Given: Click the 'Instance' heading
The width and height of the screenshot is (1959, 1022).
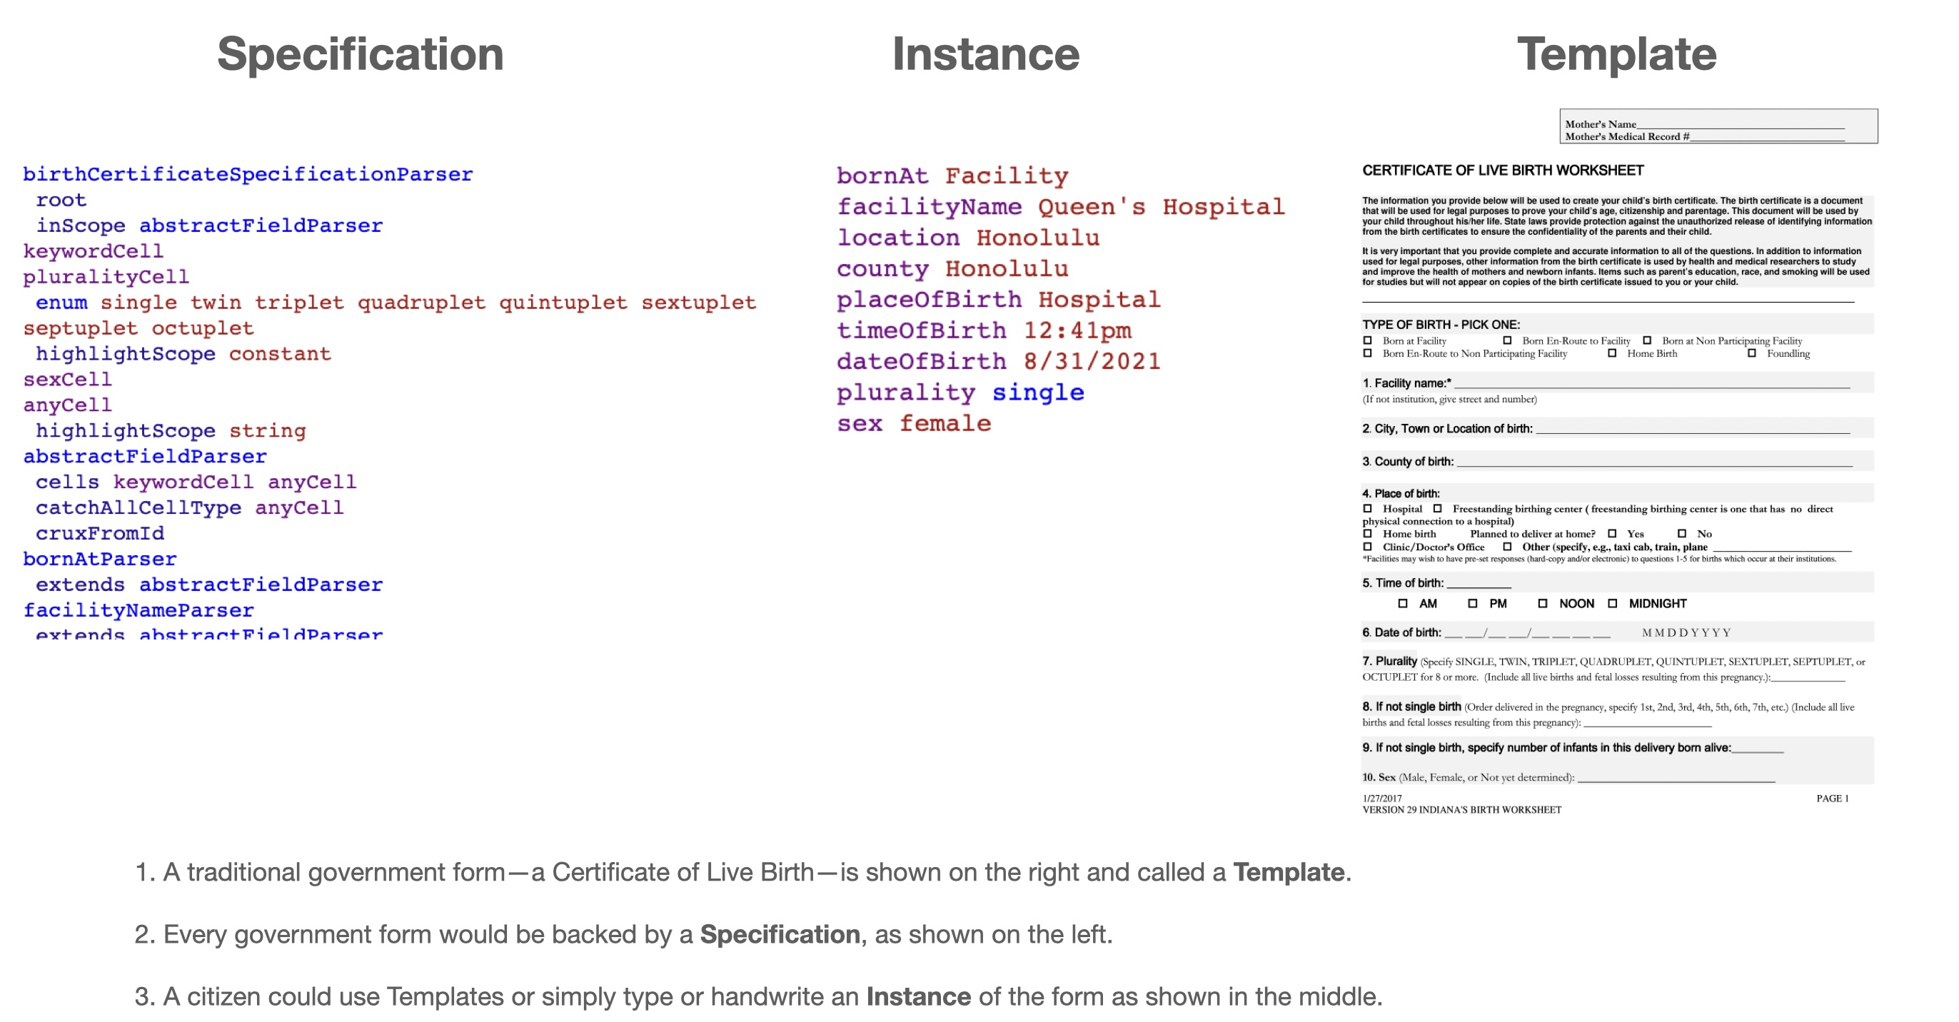Looking at the screenshot, I should 984,55.
